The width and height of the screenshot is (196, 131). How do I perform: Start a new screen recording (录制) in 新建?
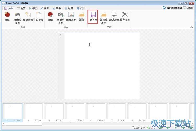click(7, 17)
